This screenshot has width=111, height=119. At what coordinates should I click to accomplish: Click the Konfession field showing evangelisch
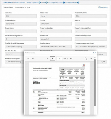click(56, 39)
